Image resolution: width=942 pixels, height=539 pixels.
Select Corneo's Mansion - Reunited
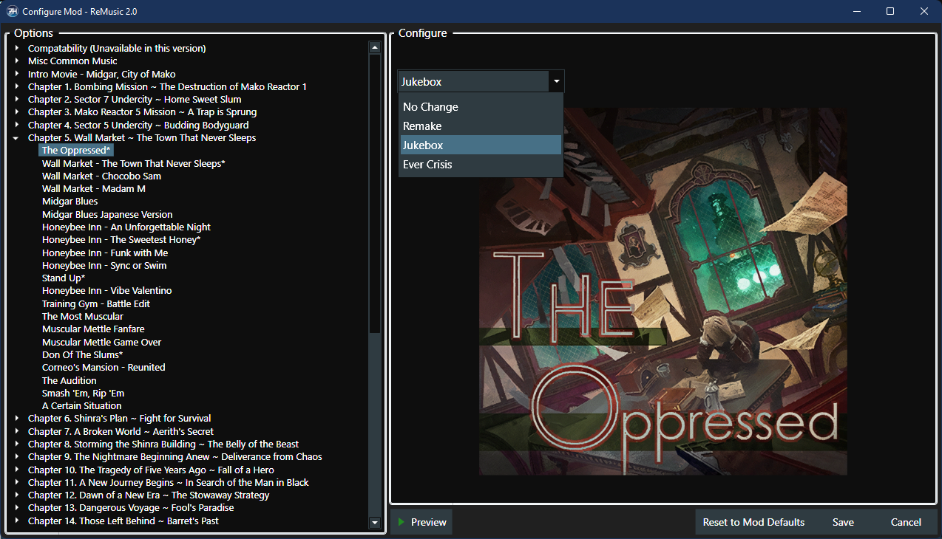point(104,367)
